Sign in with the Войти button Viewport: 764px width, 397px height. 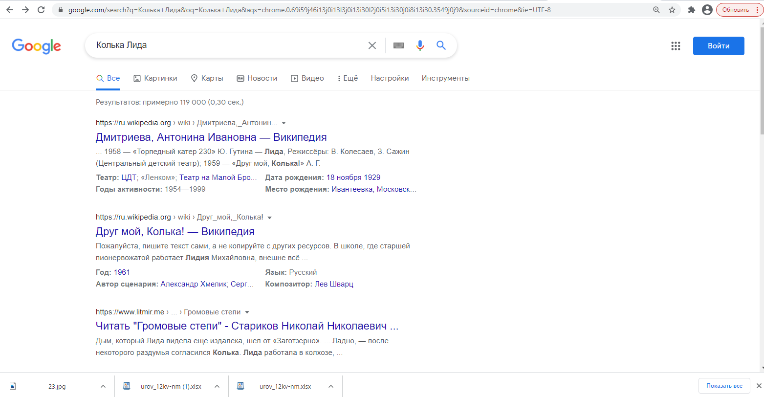coord(719,46)
